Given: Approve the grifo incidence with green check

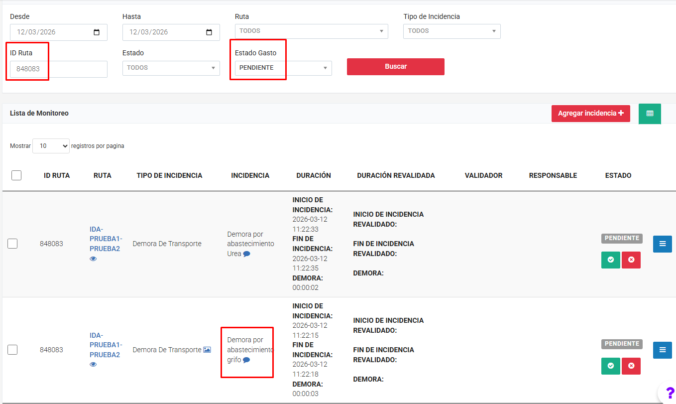Looking at the screenshot, I should [x=610, y=366].
